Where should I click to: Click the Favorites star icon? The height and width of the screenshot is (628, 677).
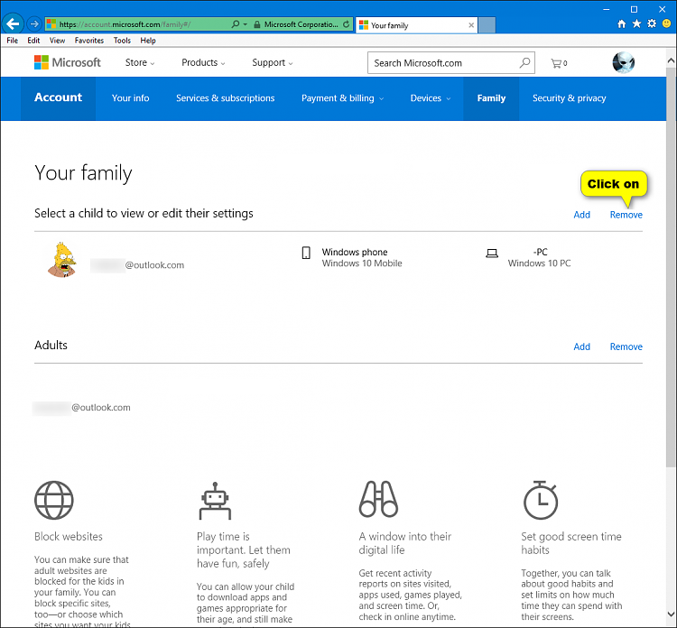(x=635, y=24)
